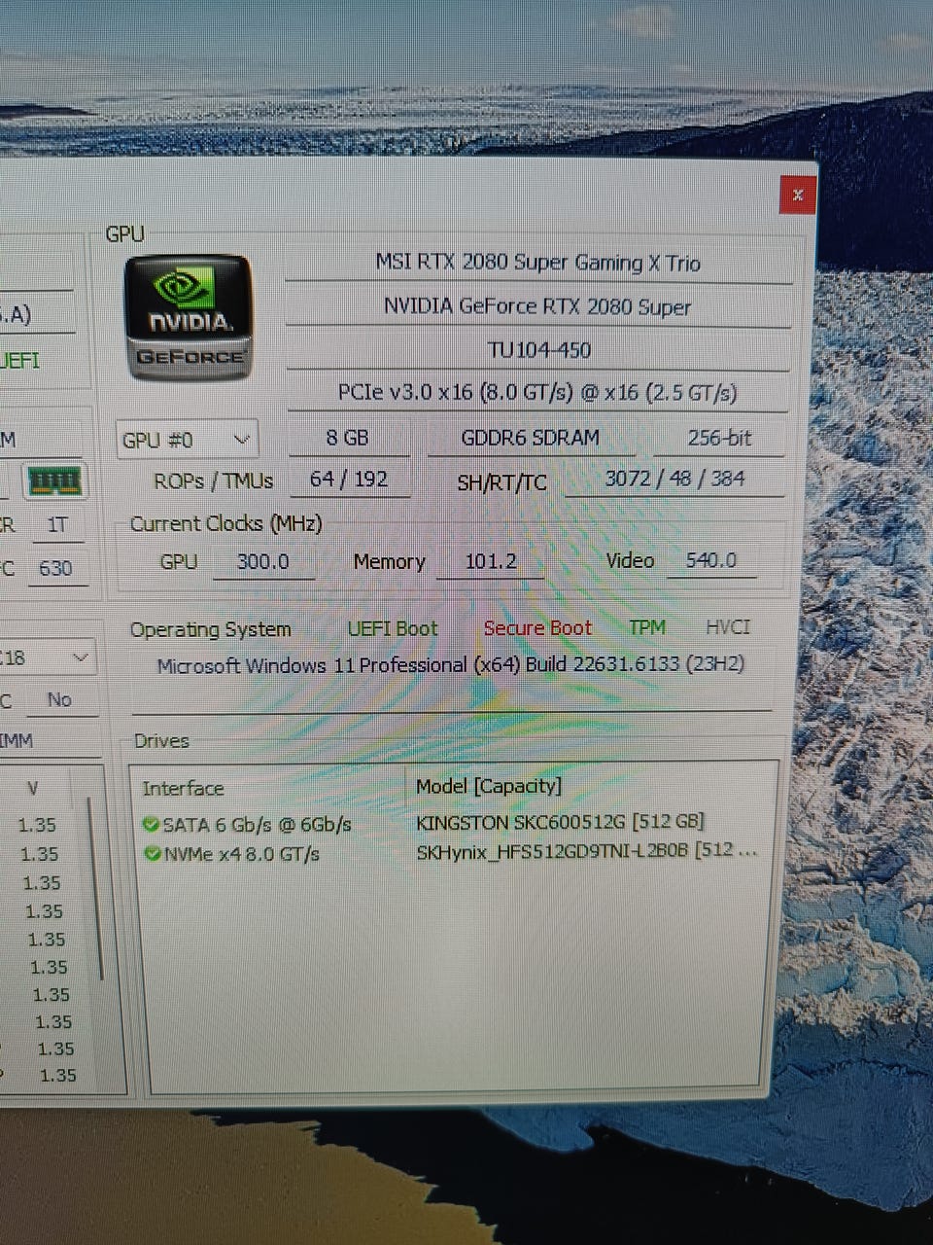Click the greyed HVCI indicator
The image size is (933, 1245).
point(728,627)
